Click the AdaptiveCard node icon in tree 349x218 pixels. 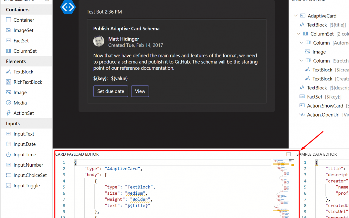tap(302, 16)
